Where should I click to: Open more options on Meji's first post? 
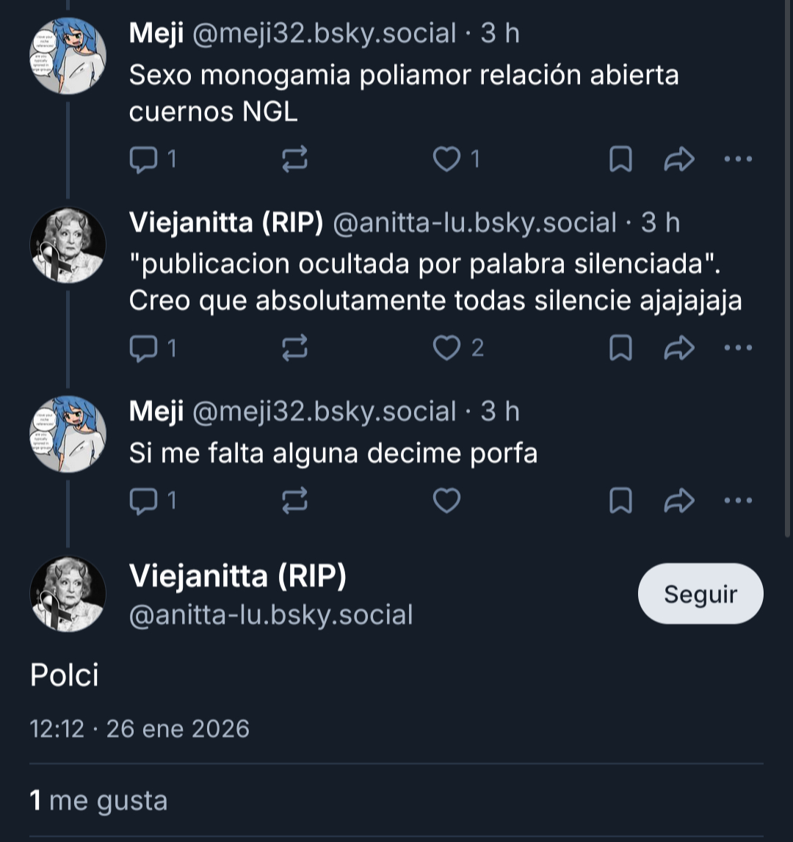[x=738, y=159]
